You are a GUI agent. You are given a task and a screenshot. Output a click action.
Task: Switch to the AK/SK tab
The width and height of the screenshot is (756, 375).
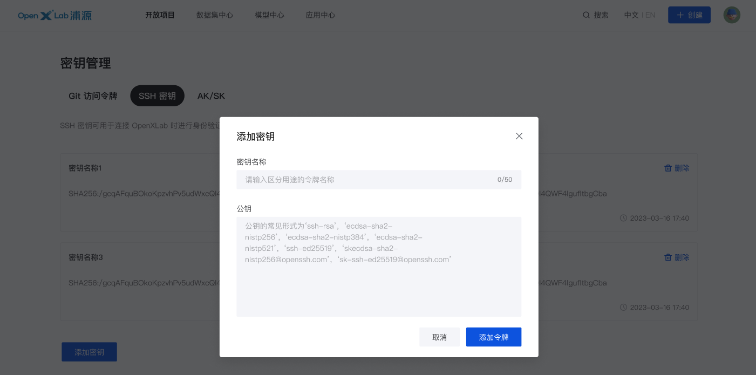tap(210, 96)
